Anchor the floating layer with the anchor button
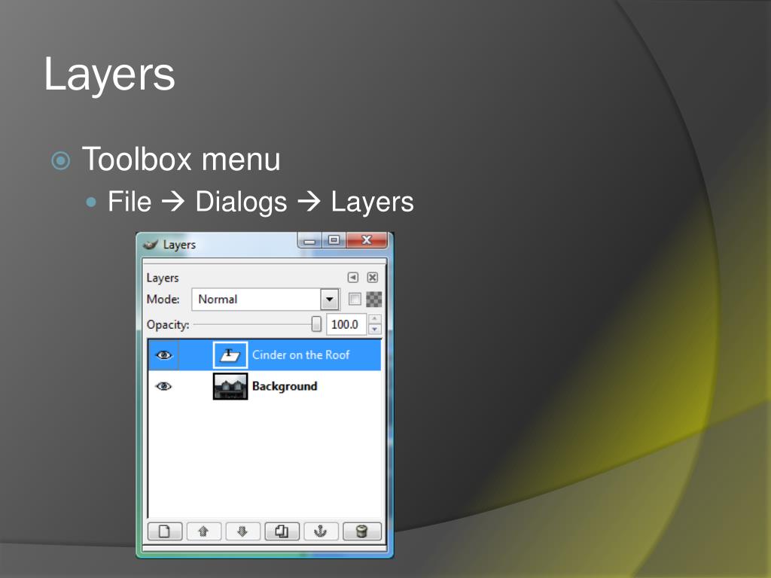This screenshot has height=578, width=771. (x=321, y=531)
